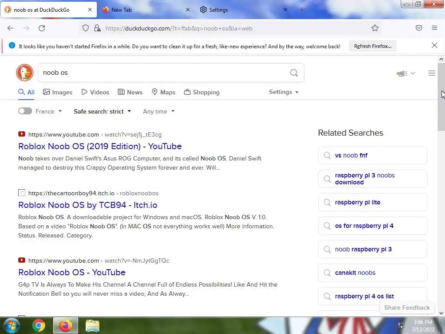445x334 pixels.
Task: Click the Refresh Firefox... button
Action: click(372, 46)
